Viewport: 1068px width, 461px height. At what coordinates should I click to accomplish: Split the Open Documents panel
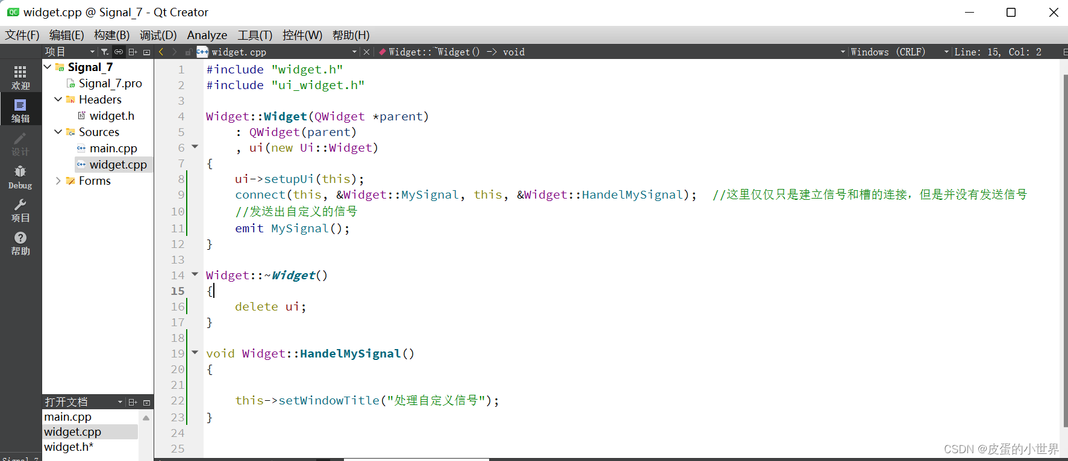tap(133, 402)
